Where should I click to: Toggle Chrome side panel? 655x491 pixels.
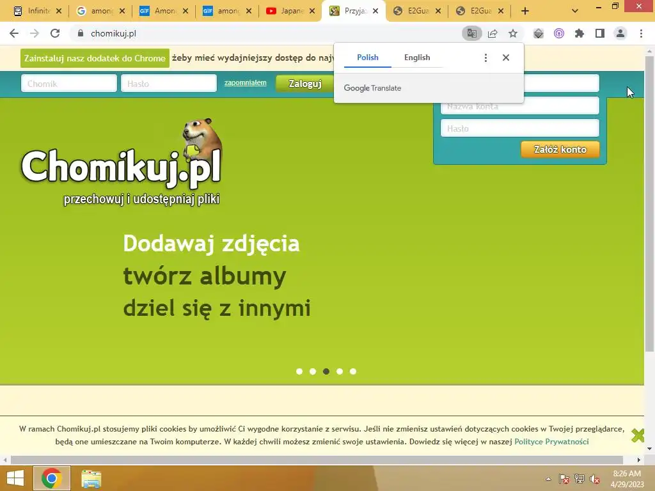click(600, 33)
